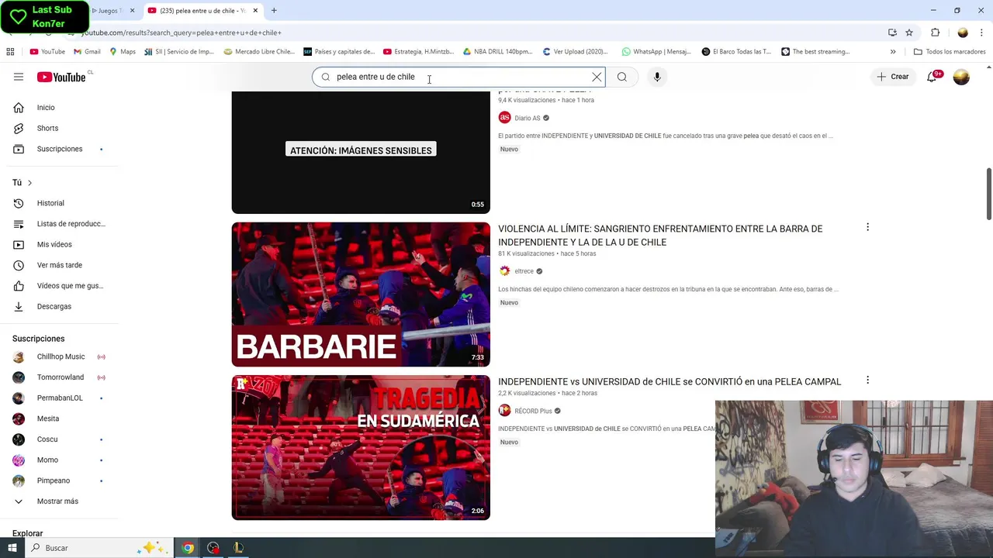993x558 pixels.
Task: Open Chrome three-dot menu
Action: click(x=981, y=33)
